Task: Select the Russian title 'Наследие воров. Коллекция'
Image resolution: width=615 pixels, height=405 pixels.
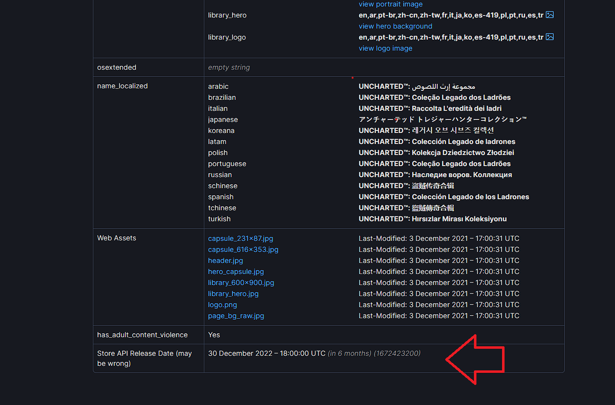Action: coord(462,175)
